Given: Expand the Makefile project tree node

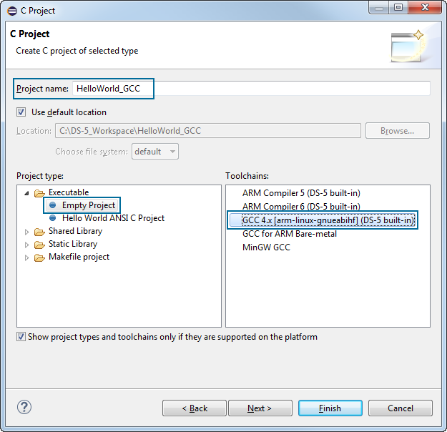Looking at the screenshot, I should coord(27,257).
